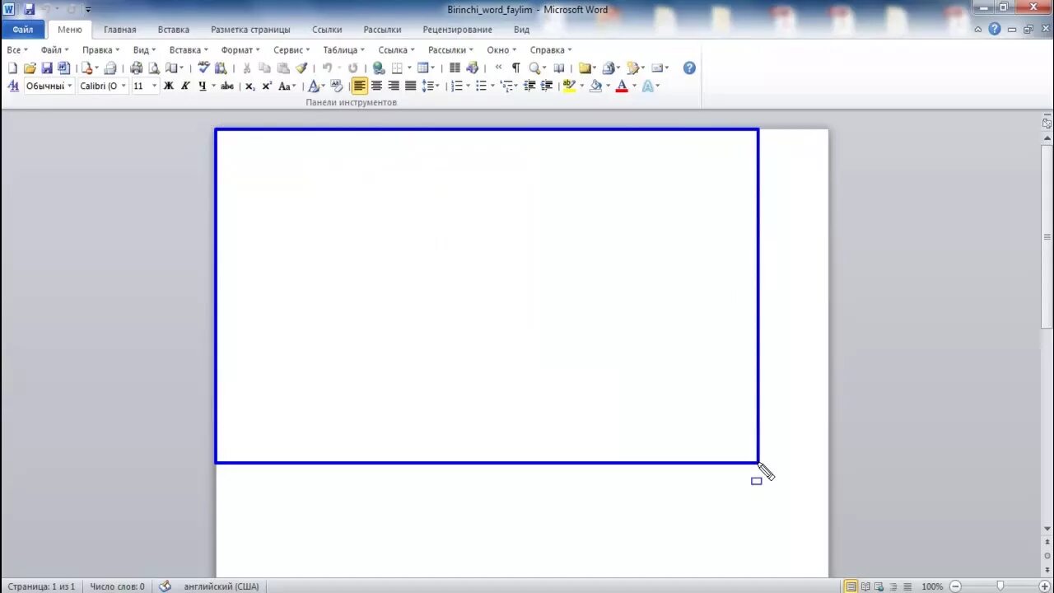Open the bulleted list dropdown

[x=492, y=86]
